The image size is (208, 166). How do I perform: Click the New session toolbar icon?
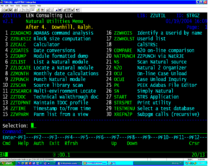point(3,10)
